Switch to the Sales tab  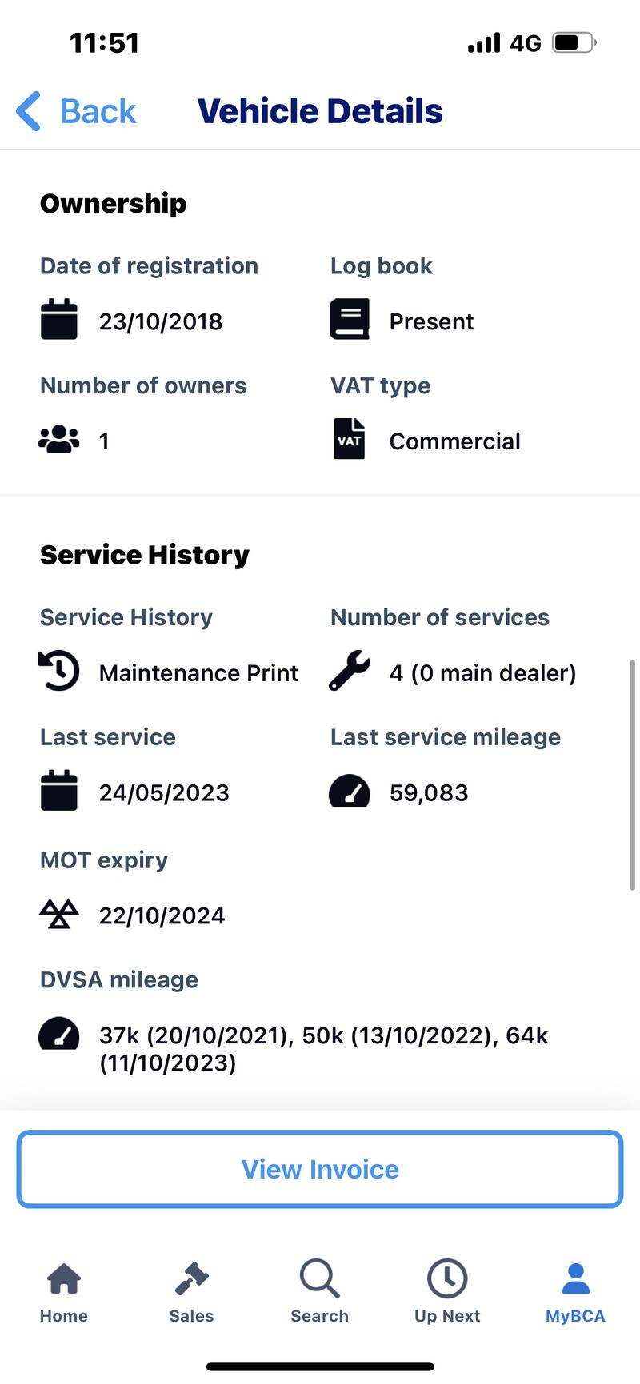192,1293
